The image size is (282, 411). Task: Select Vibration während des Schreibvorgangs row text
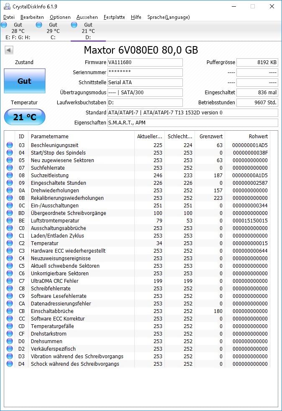tap(77, 357)
